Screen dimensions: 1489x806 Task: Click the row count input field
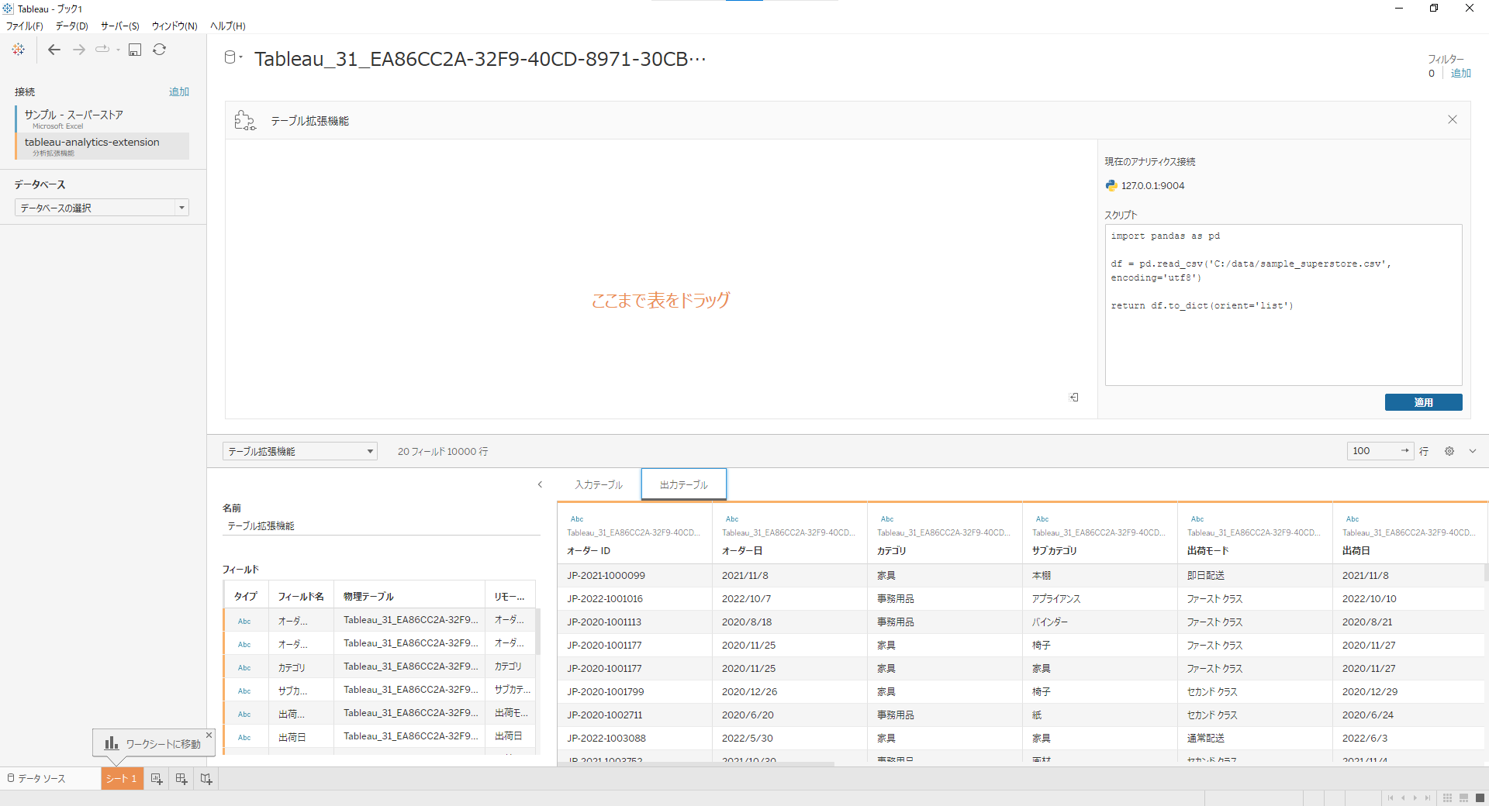[x=1374, y=451]
